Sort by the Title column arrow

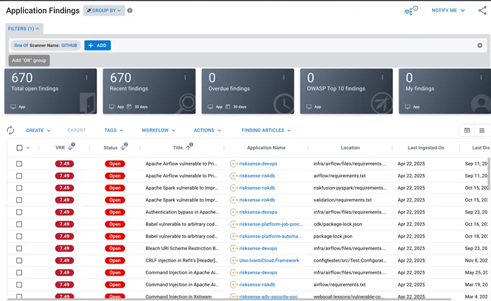(189, 147)
